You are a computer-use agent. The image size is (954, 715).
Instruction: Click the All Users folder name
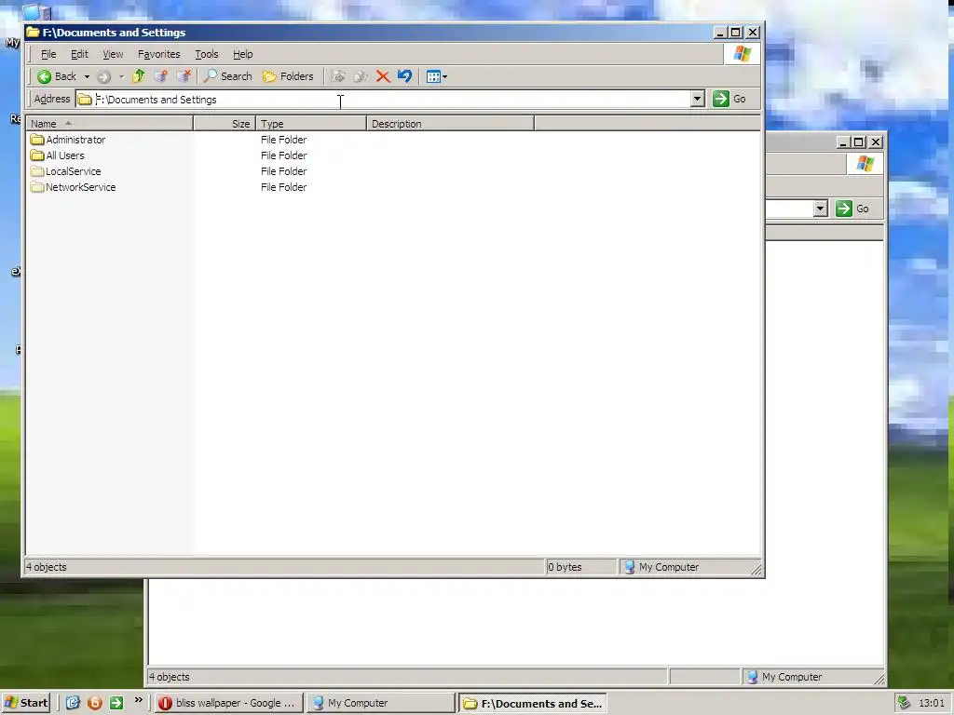[65, 155]
